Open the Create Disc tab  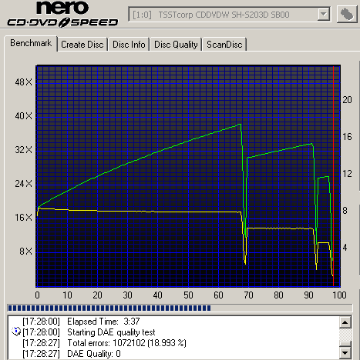coord(82,45)
